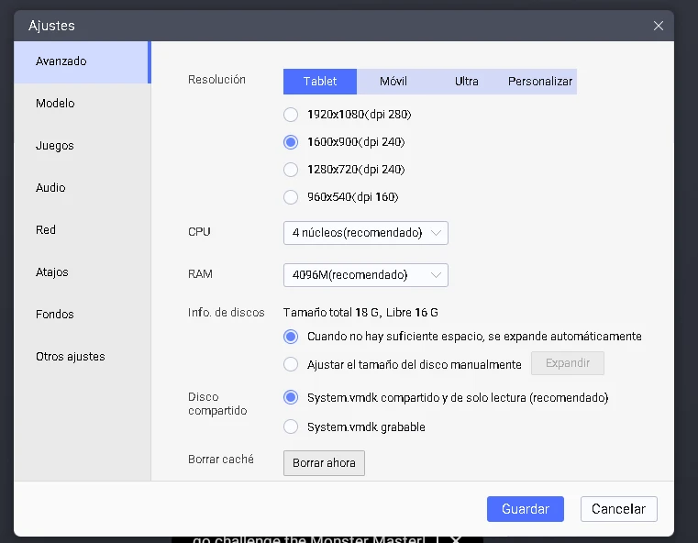The height and width of the screenshot is (543, 698).
Task: Switch to the Ultra resolution tab
Action: [466, 82]
